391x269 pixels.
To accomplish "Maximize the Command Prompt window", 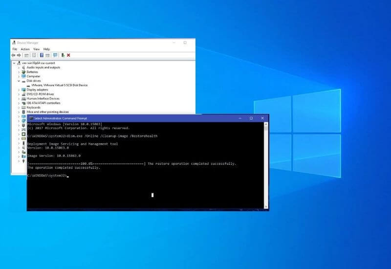I will (x=251, y=118).
